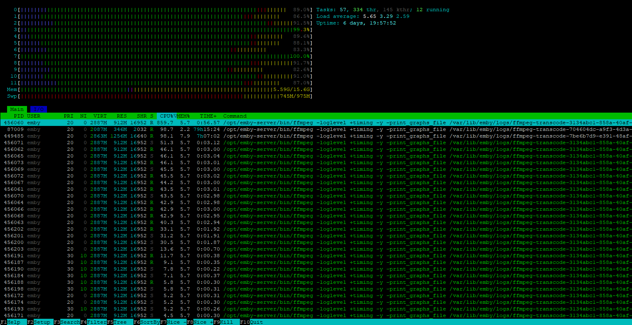Select process row with PID 456198
Screen dimensions: 632x325
click(x=316, y=289)
